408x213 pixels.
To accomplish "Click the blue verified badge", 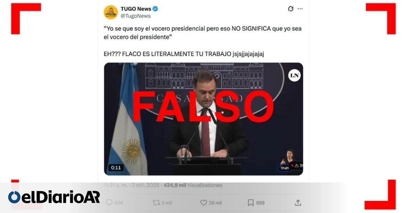I will pyautogui.click(x=155, y=9).
